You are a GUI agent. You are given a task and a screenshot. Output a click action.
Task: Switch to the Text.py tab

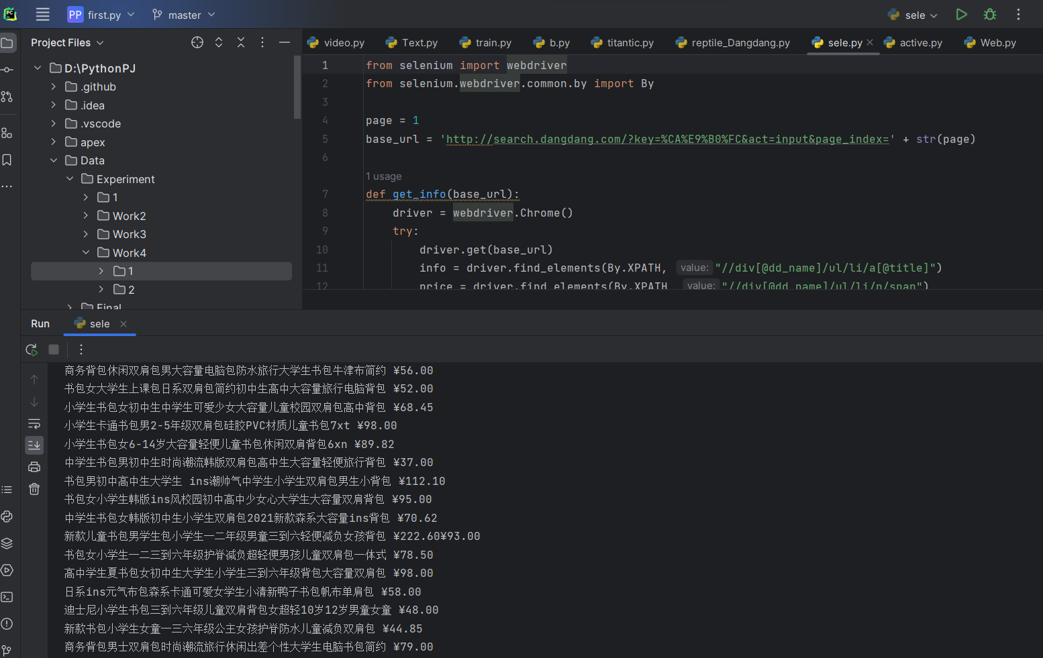point(411,42)
